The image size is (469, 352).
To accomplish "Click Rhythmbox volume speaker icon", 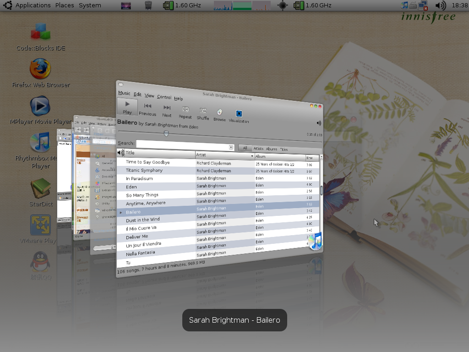I will pos(319,123).
